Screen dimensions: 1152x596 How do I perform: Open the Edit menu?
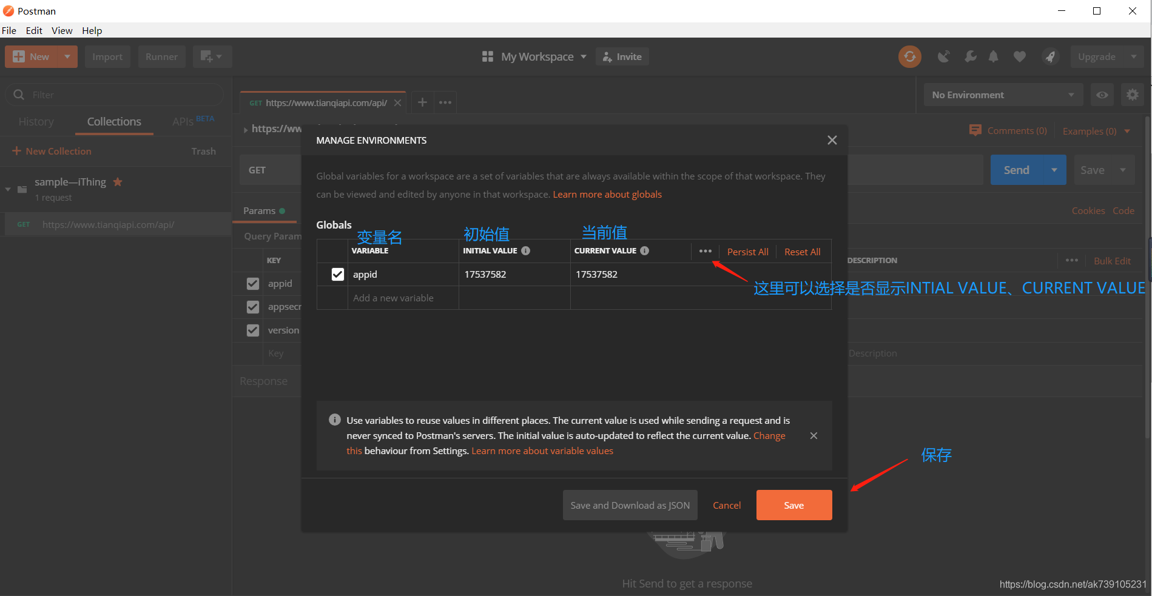tap(34, 30)
